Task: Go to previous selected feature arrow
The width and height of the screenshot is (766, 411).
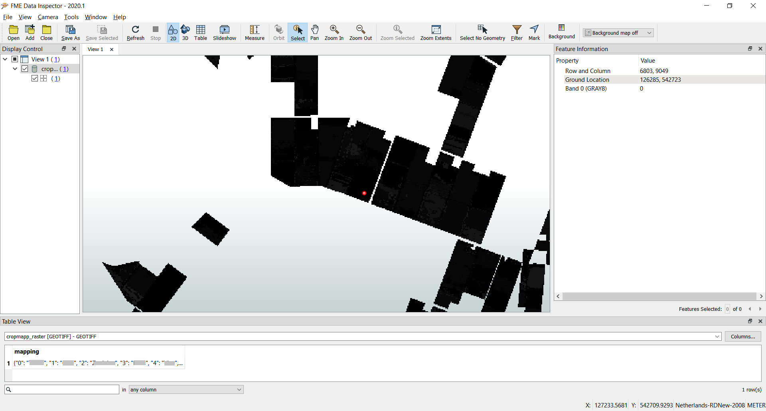Action: point(750,309)
